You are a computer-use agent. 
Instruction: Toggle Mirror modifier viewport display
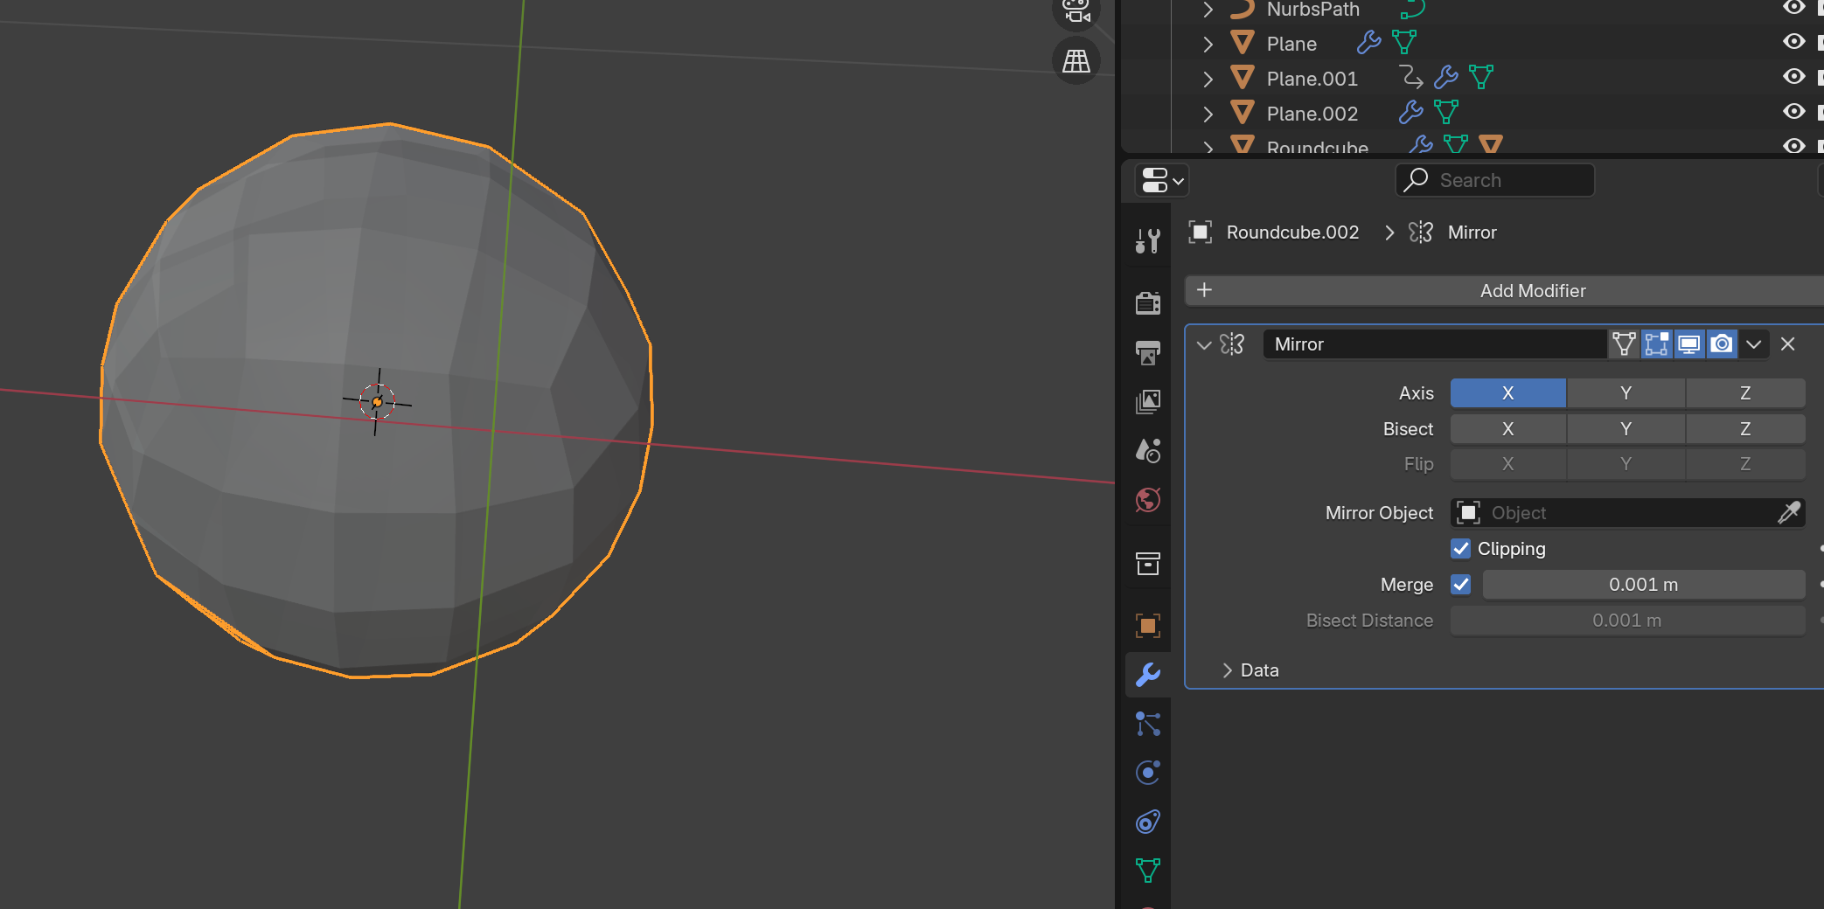pos(1688,344)
